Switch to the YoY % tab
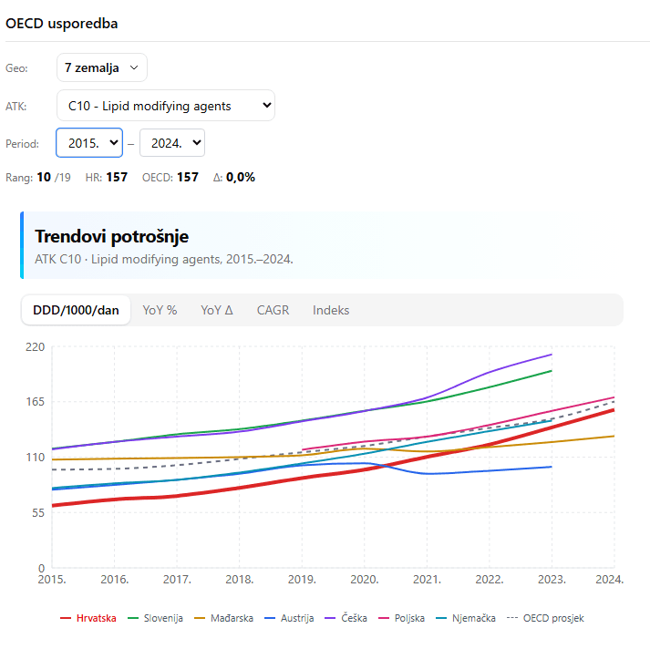This screenshot has height=649, width=650. [x=160, y=310]
